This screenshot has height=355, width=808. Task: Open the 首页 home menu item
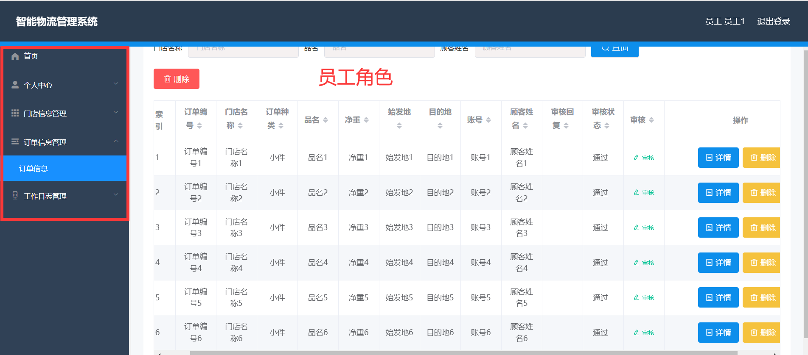tap(65, 56)
